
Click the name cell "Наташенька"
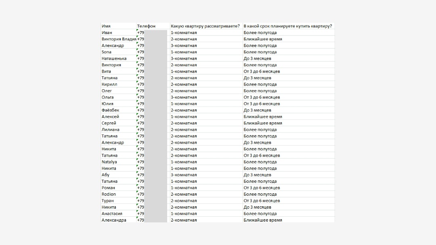point(118,59)
